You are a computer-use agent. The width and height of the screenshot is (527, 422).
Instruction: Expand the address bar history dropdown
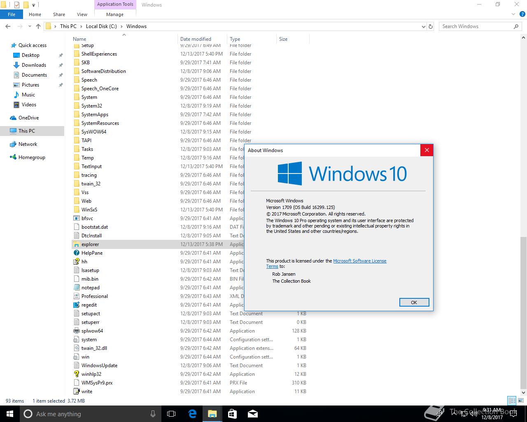point(424,26)
